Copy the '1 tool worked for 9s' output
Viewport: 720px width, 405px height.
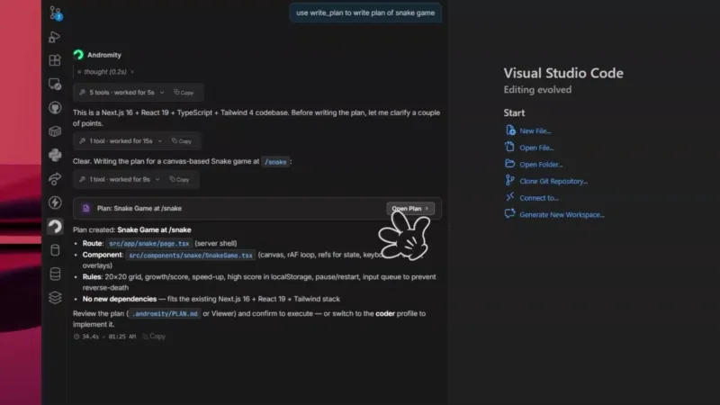point(179,179)
